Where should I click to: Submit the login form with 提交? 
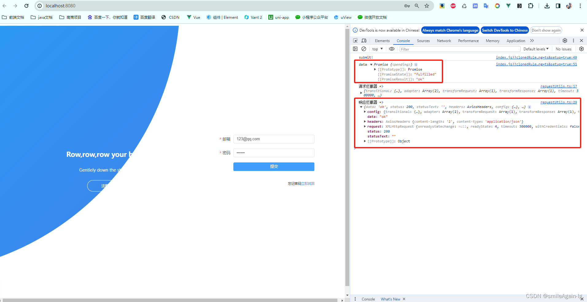pyautogui.click(x=274, y=167)
